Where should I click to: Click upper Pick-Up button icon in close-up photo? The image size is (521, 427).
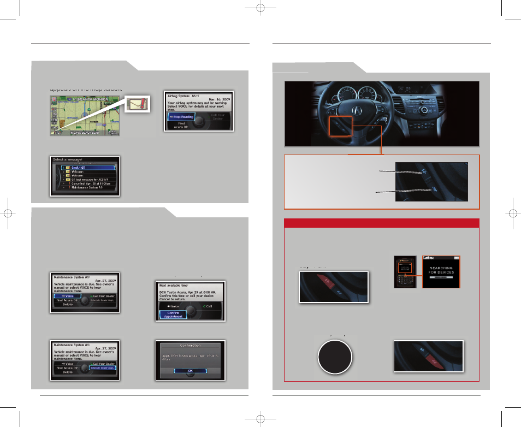pos(424,171)
